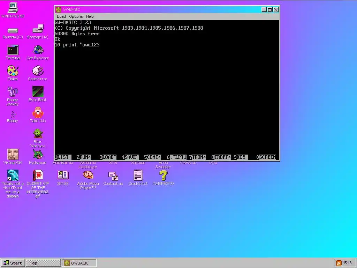Open MANIFESTO question mark icon
The image size is (357, 268).
163,178
